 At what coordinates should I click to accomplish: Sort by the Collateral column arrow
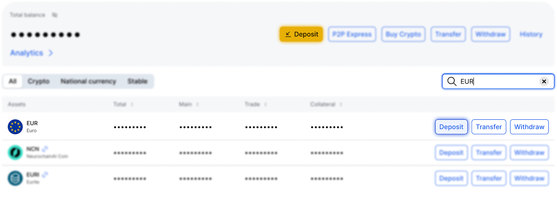(x=341, y=104)
